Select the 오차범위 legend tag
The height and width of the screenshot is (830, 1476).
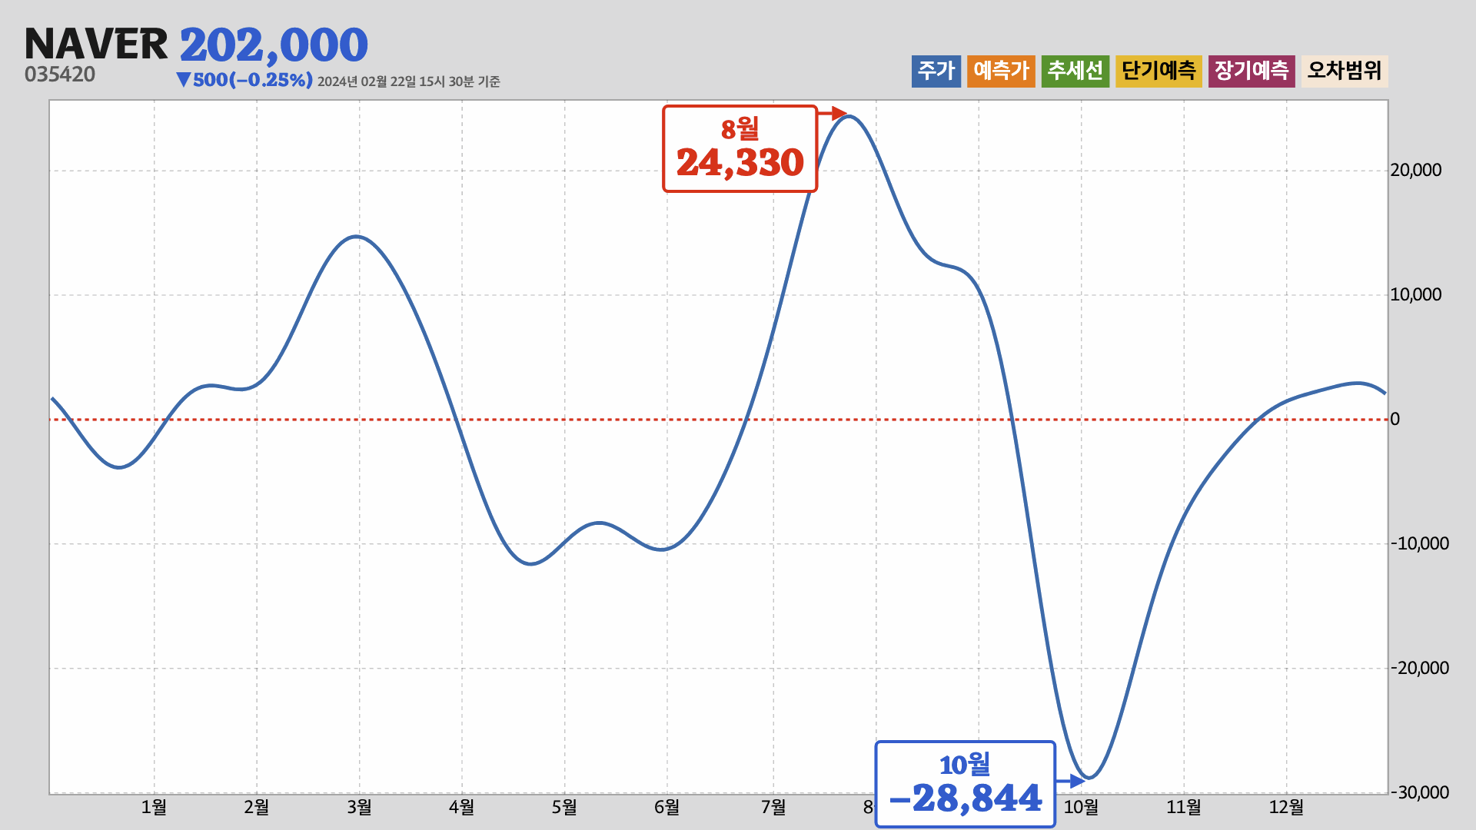1345,71
